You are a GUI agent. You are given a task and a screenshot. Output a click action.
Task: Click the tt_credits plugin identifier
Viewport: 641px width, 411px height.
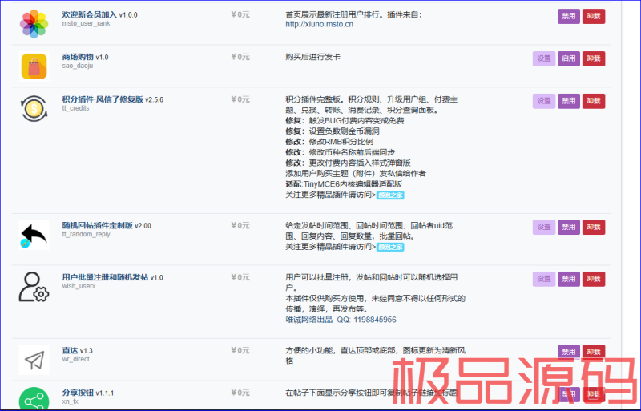75,108
